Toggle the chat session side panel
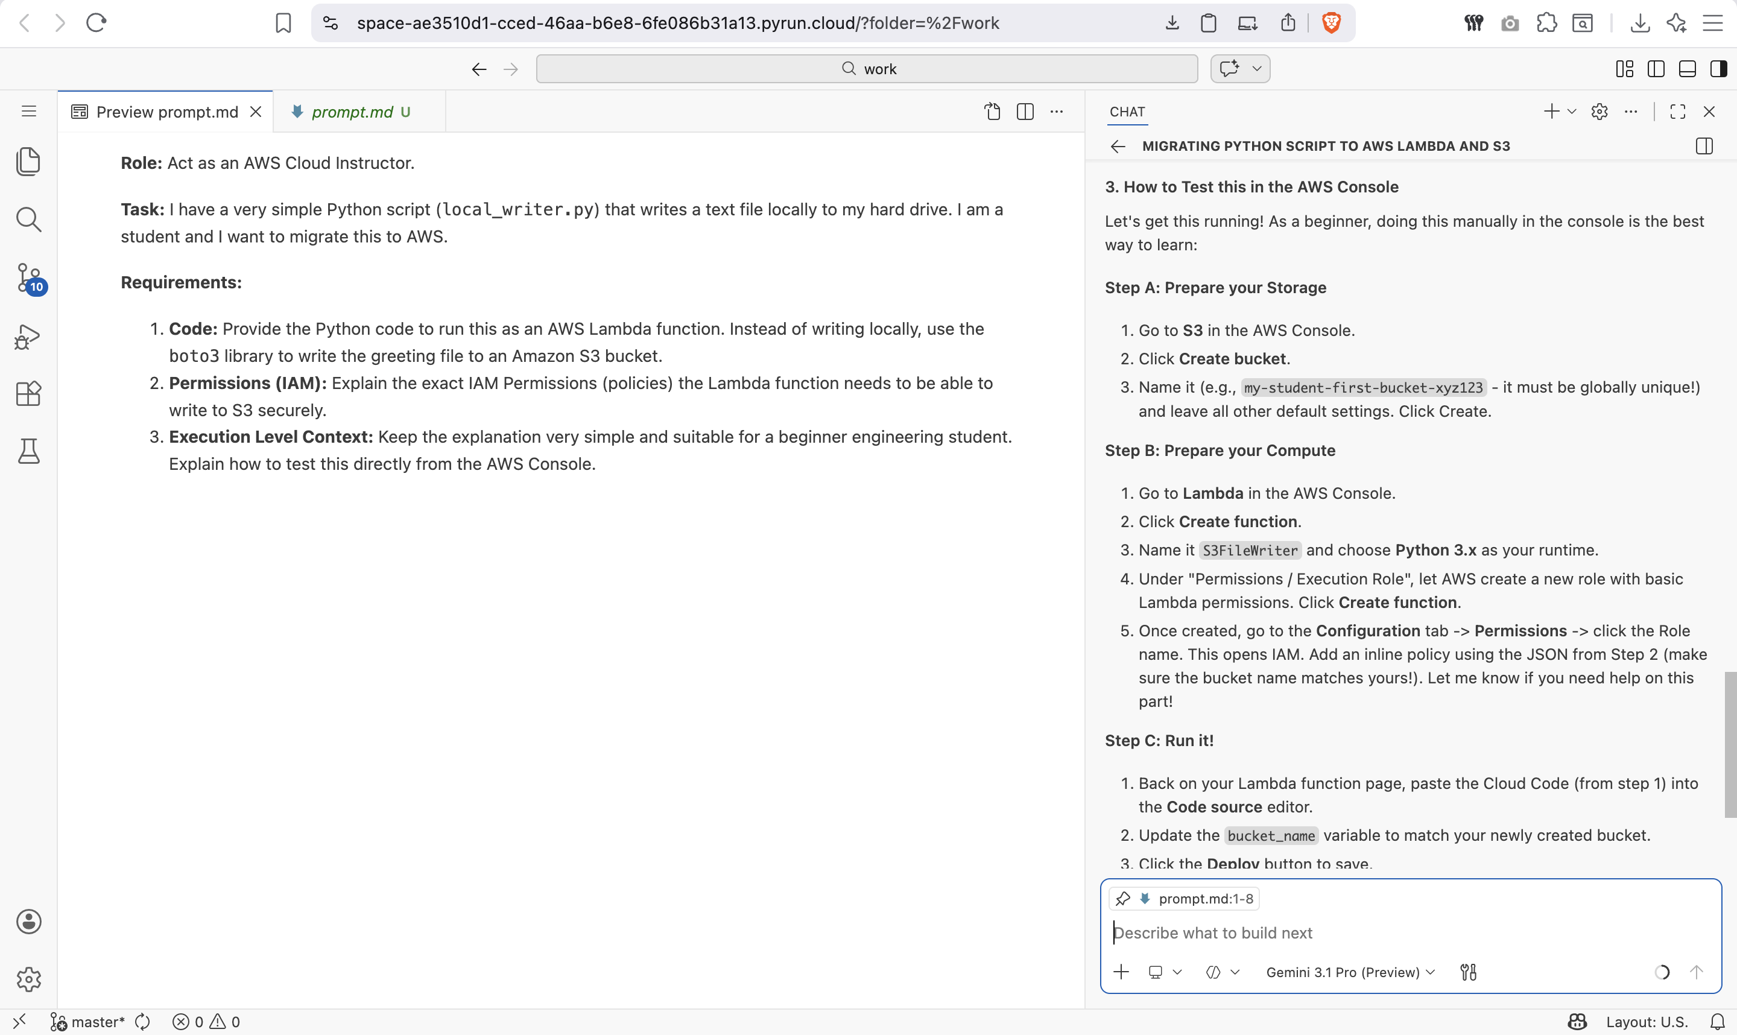 [x=1704, y=146]
